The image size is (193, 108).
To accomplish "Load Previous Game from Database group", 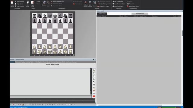I will point(119,4).
